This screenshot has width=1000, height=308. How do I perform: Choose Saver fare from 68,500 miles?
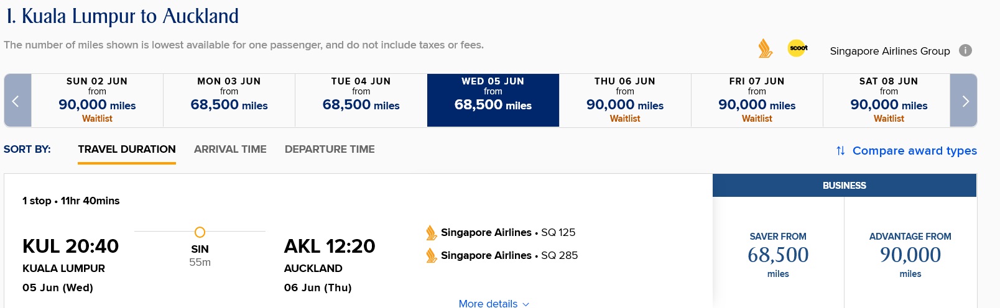[778, 255]
